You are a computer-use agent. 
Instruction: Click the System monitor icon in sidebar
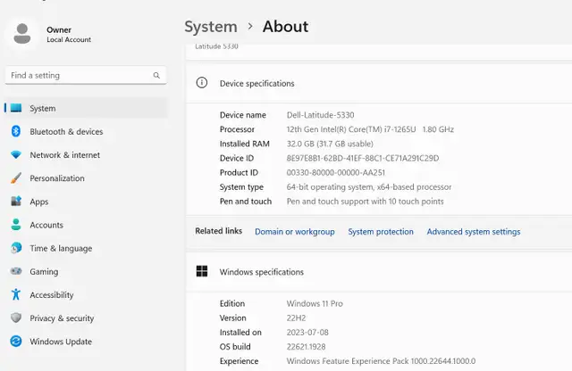click(x=16, y=108)
